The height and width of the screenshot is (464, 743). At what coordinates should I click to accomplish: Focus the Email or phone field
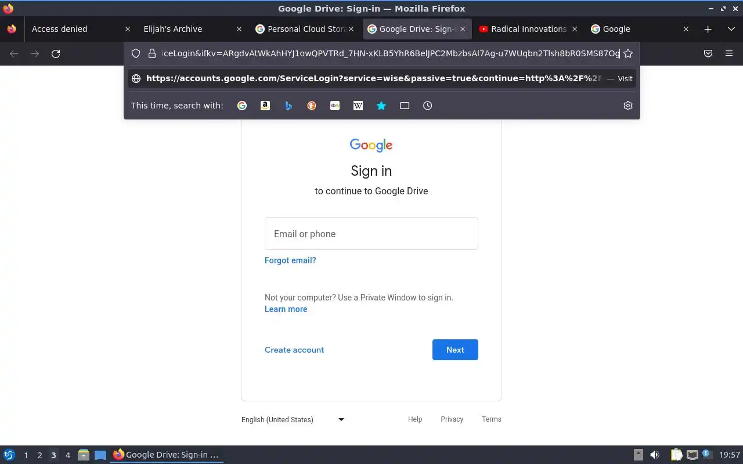point(371,234)
